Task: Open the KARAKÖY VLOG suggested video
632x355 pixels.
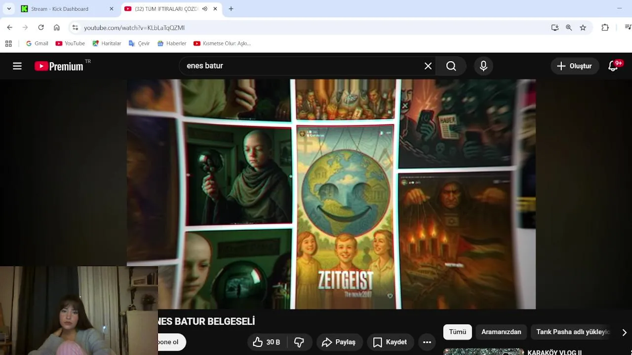Action: (x=554, y=352)
